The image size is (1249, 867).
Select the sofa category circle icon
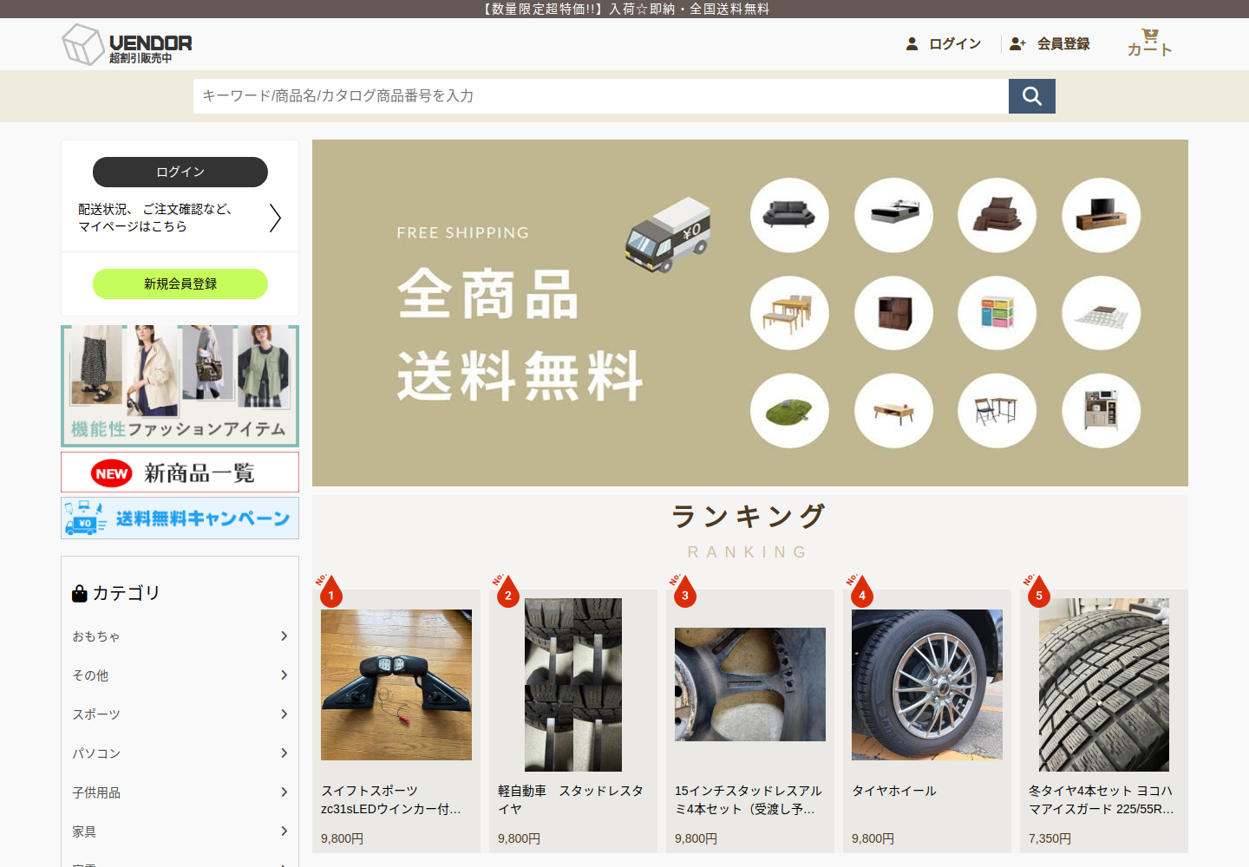[x=789, y=215]
